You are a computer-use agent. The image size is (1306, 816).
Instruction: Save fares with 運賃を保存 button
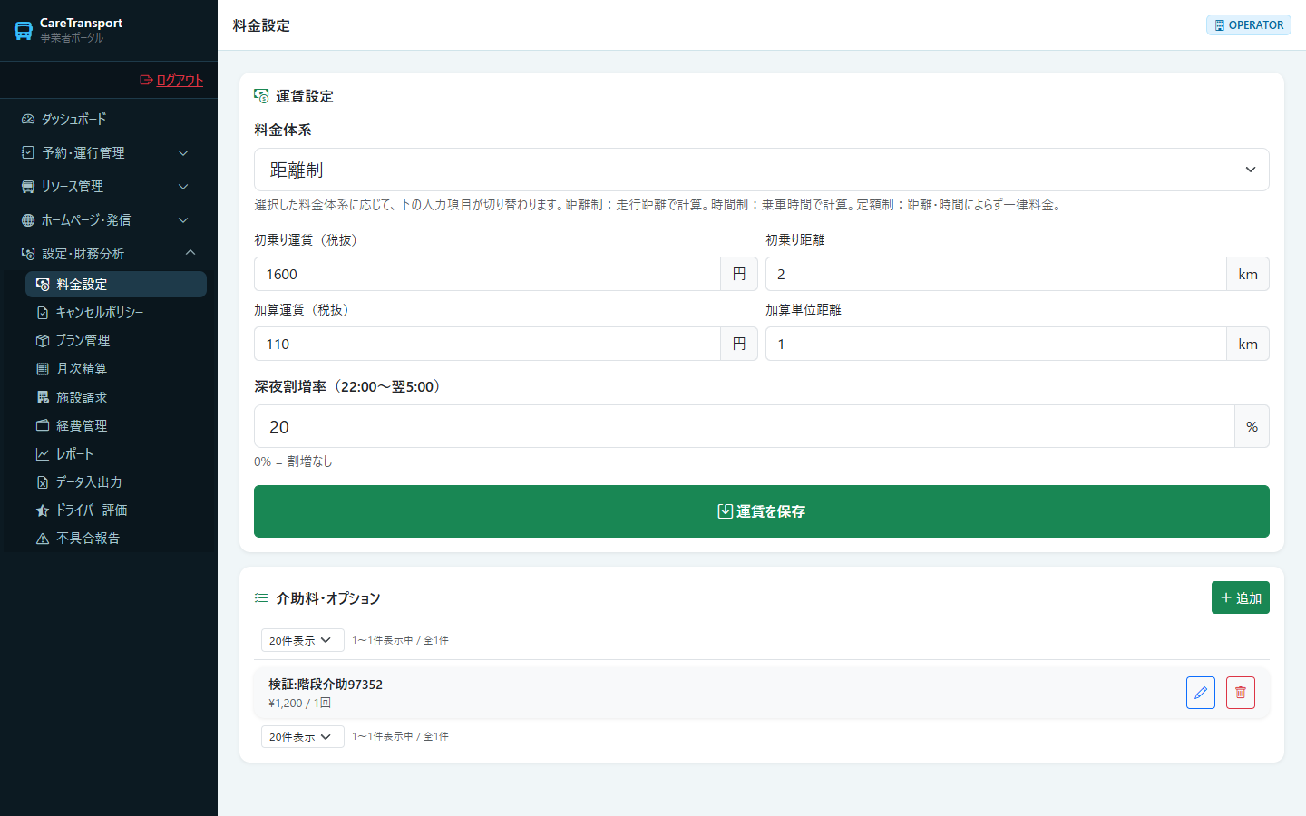click(762, 511)
